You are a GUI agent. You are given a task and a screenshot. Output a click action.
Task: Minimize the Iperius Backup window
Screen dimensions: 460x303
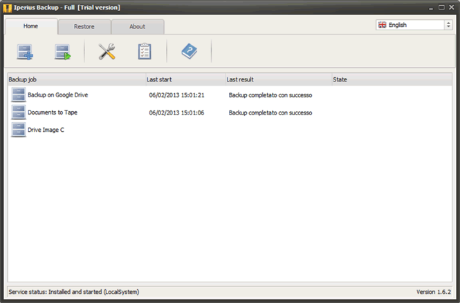[x=431, y=8]
